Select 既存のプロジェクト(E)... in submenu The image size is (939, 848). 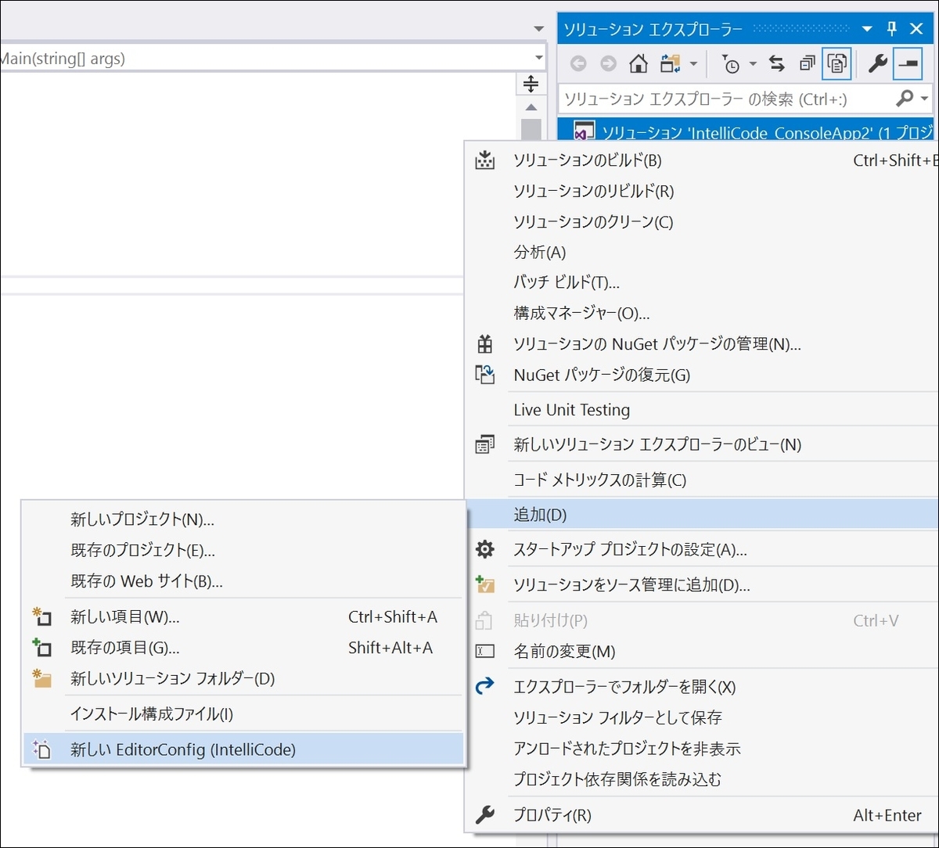(243, 550)
